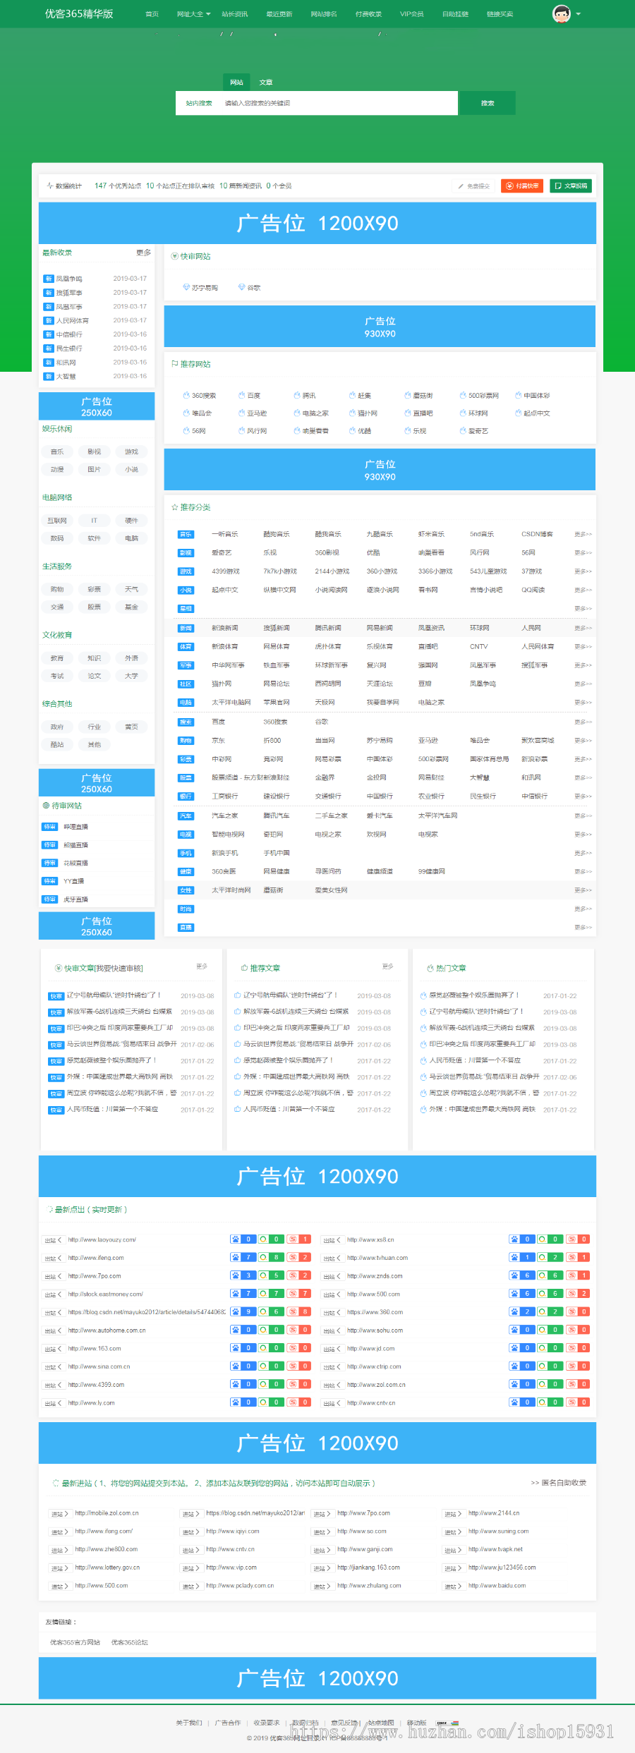Click the green 搜索 button
Screen dimensions: 635x1753
coord(488,103)
